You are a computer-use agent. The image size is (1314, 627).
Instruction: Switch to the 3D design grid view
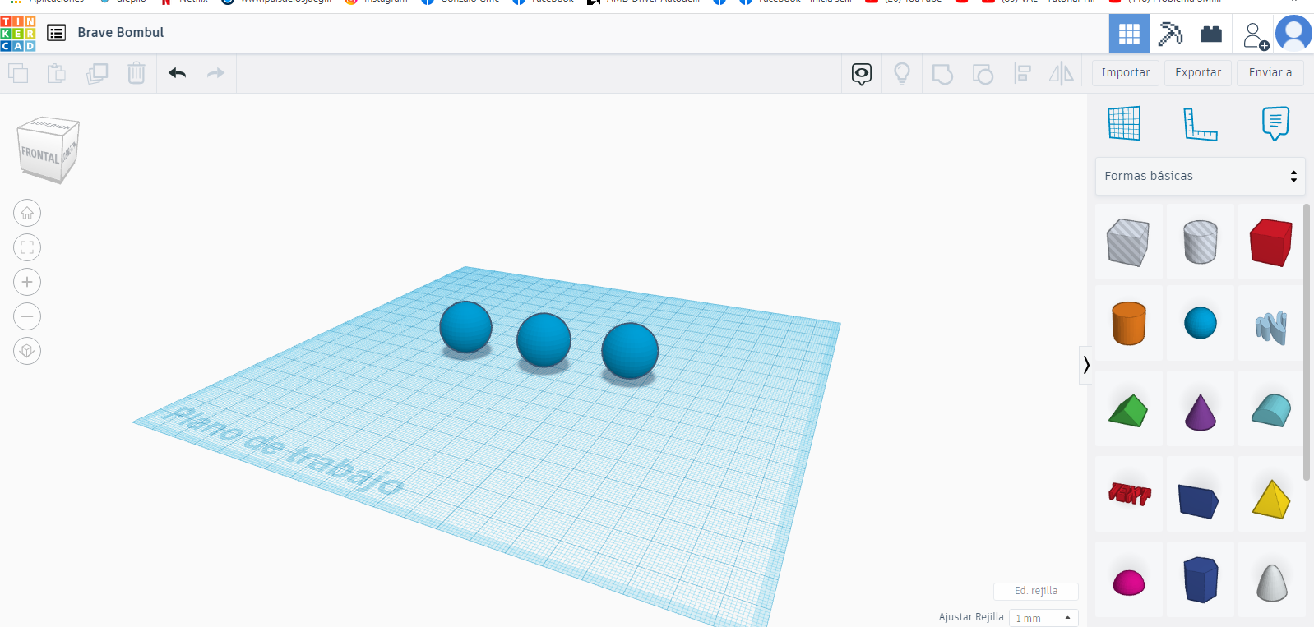(x=1129, y=34)
